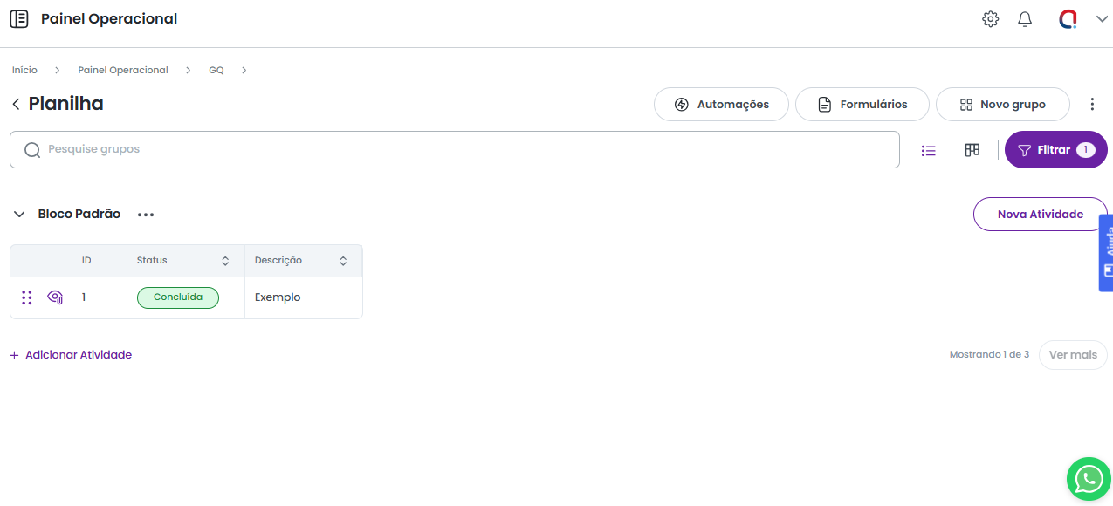
Task: Open the sidebar panel icon beside Painel Operacional
Action: (18, 18)
